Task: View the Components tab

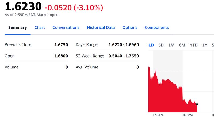Action: click(x=157, y=28)
